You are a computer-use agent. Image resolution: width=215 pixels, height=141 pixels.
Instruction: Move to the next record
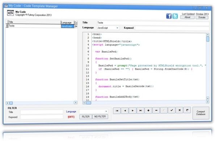coord(132,111)
